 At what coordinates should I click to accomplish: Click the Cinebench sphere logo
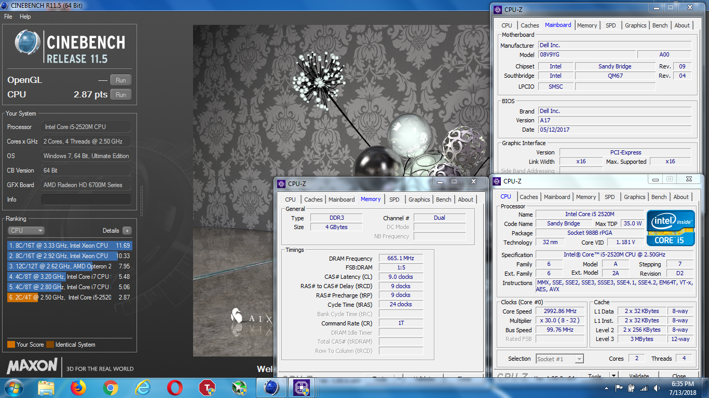tap(27, 42)
